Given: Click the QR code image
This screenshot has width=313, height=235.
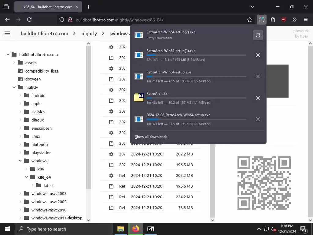Looking at the screenshot, I should pyautogui.click(x=264, y=183).
